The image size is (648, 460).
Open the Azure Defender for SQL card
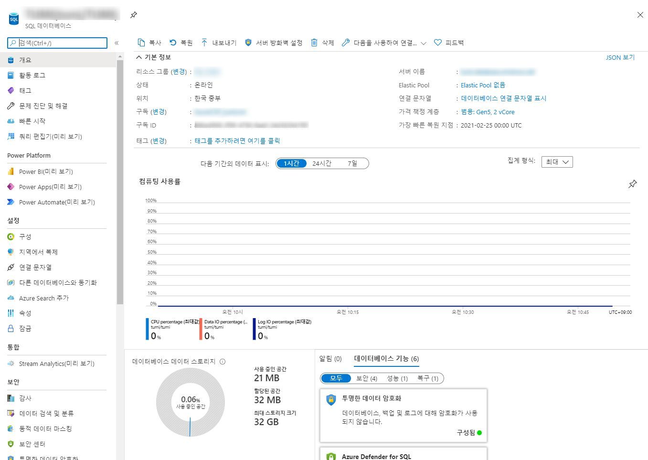404,454
